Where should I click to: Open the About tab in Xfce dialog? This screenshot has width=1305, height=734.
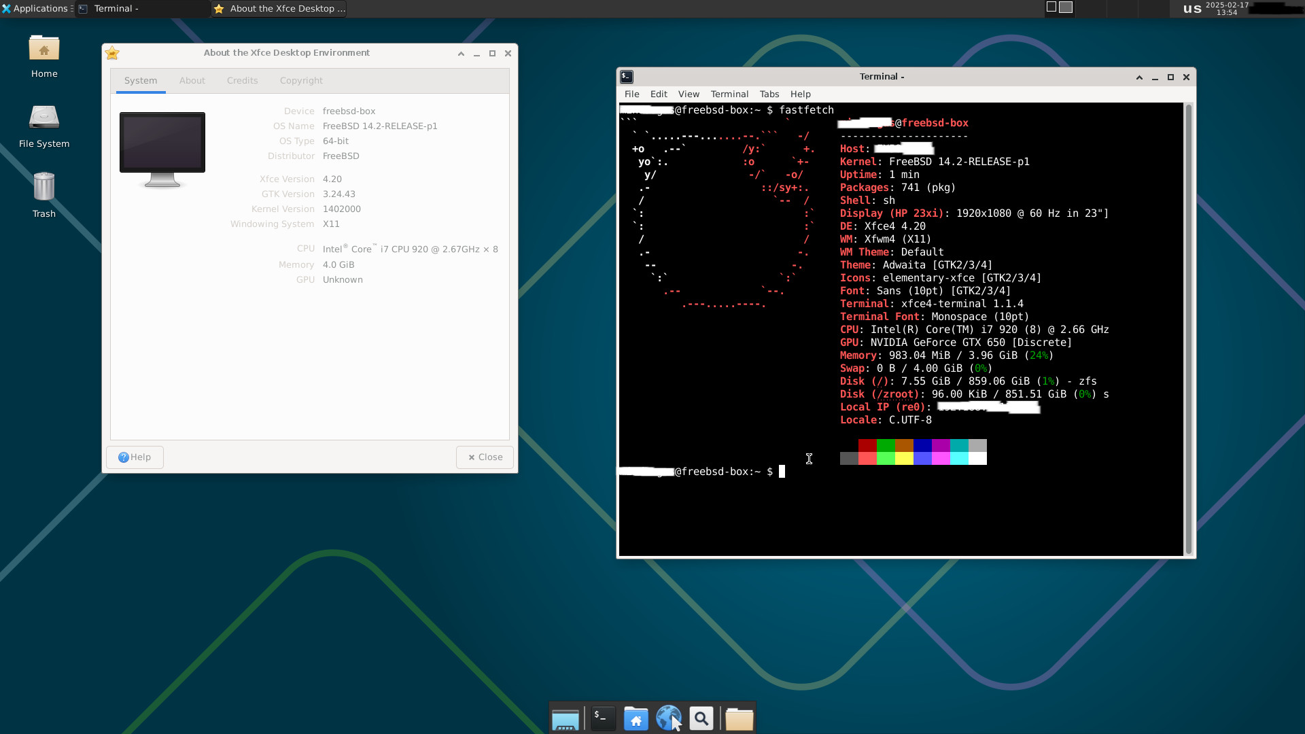(192, 80)
